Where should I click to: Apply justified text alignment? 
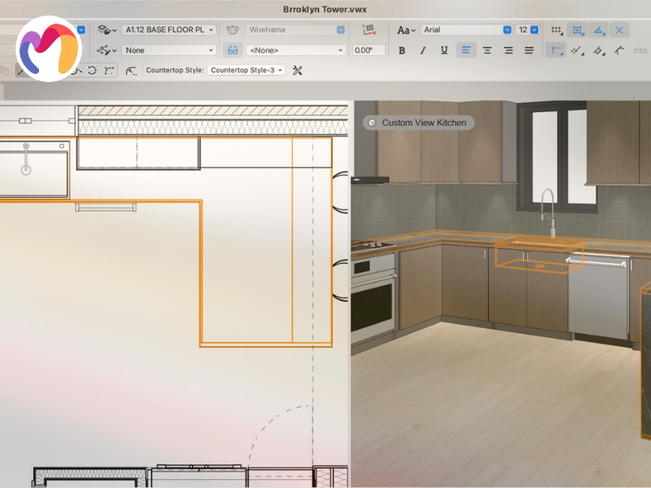[530, 50]
